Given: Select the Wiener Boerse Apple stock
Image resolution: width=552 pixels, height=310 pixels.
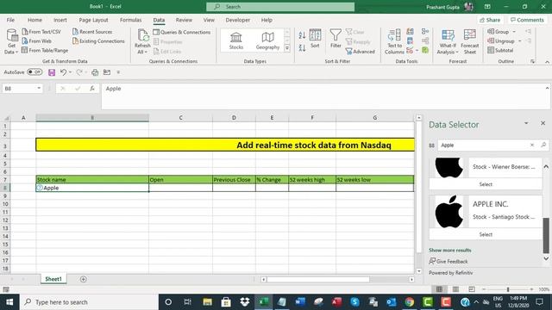Looking at the screenshot, I should tap(486, 184).
